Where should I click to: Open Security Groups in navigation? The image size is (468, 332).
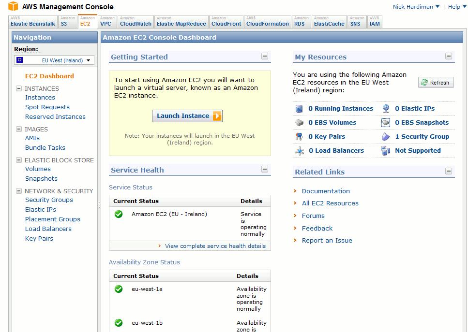point(49,200)
